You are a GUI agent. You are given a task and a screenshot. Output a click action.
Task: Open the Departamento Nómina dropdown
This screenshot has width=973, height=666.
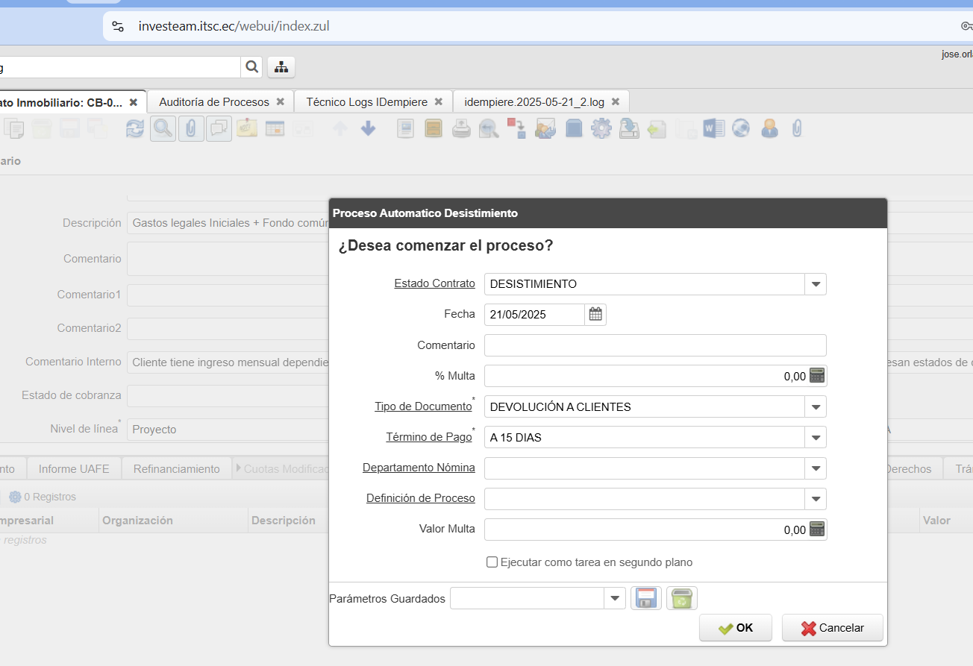(x=816, y=468)
